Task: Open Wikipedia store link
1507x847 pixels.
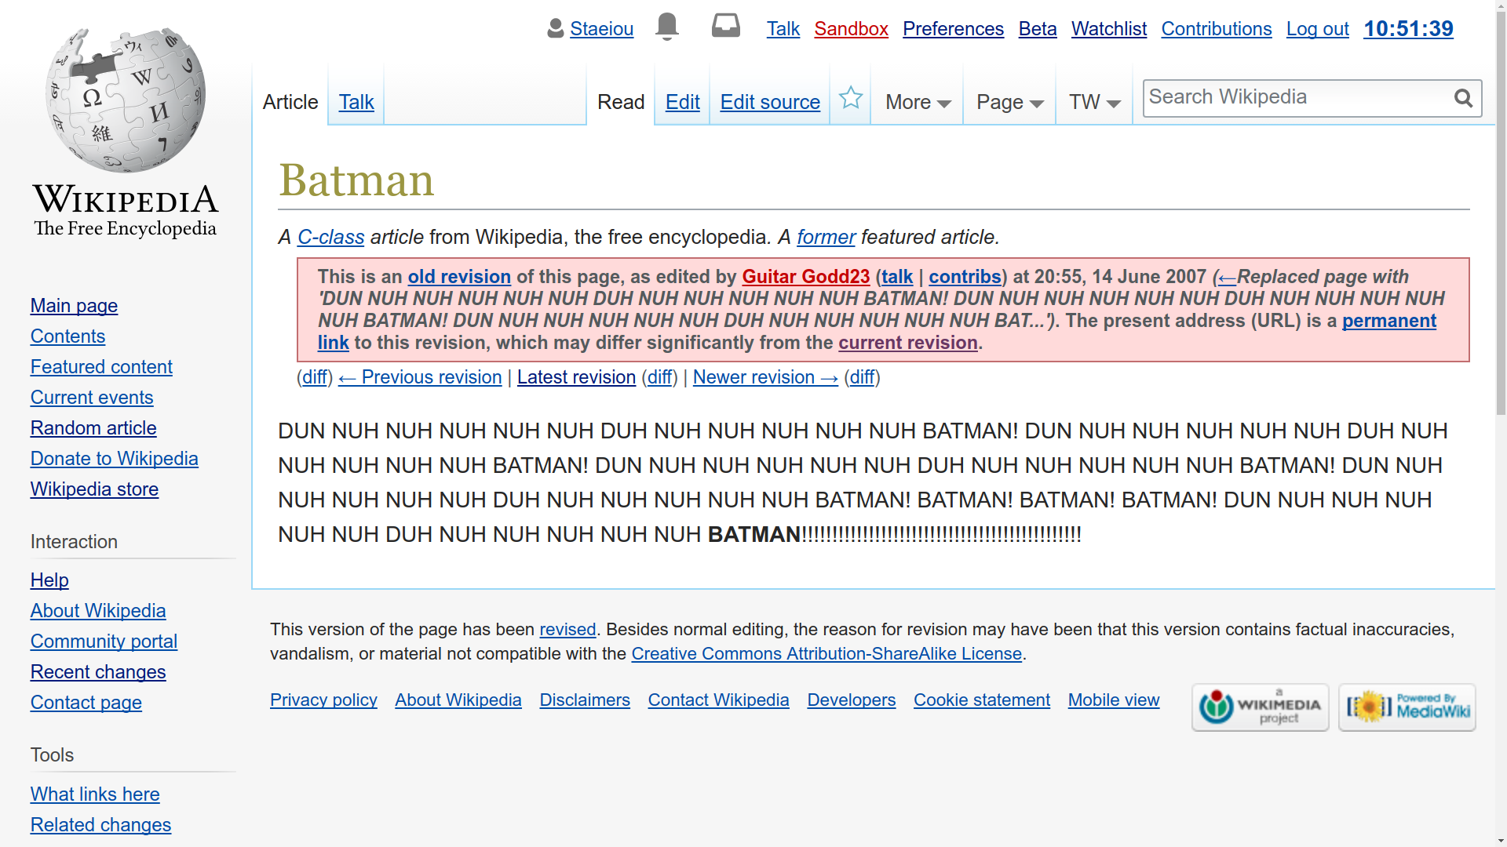Action: pyautogui.click(x=94, y=489)
